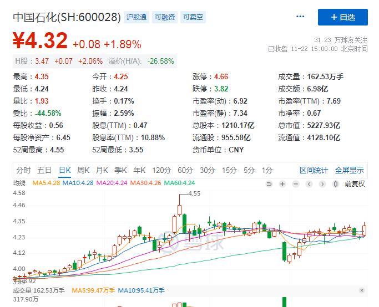379x307 pixels.
Task: Shift chart right with the right chevron icon
Action: pyautogui.click(x=322, y=184)
